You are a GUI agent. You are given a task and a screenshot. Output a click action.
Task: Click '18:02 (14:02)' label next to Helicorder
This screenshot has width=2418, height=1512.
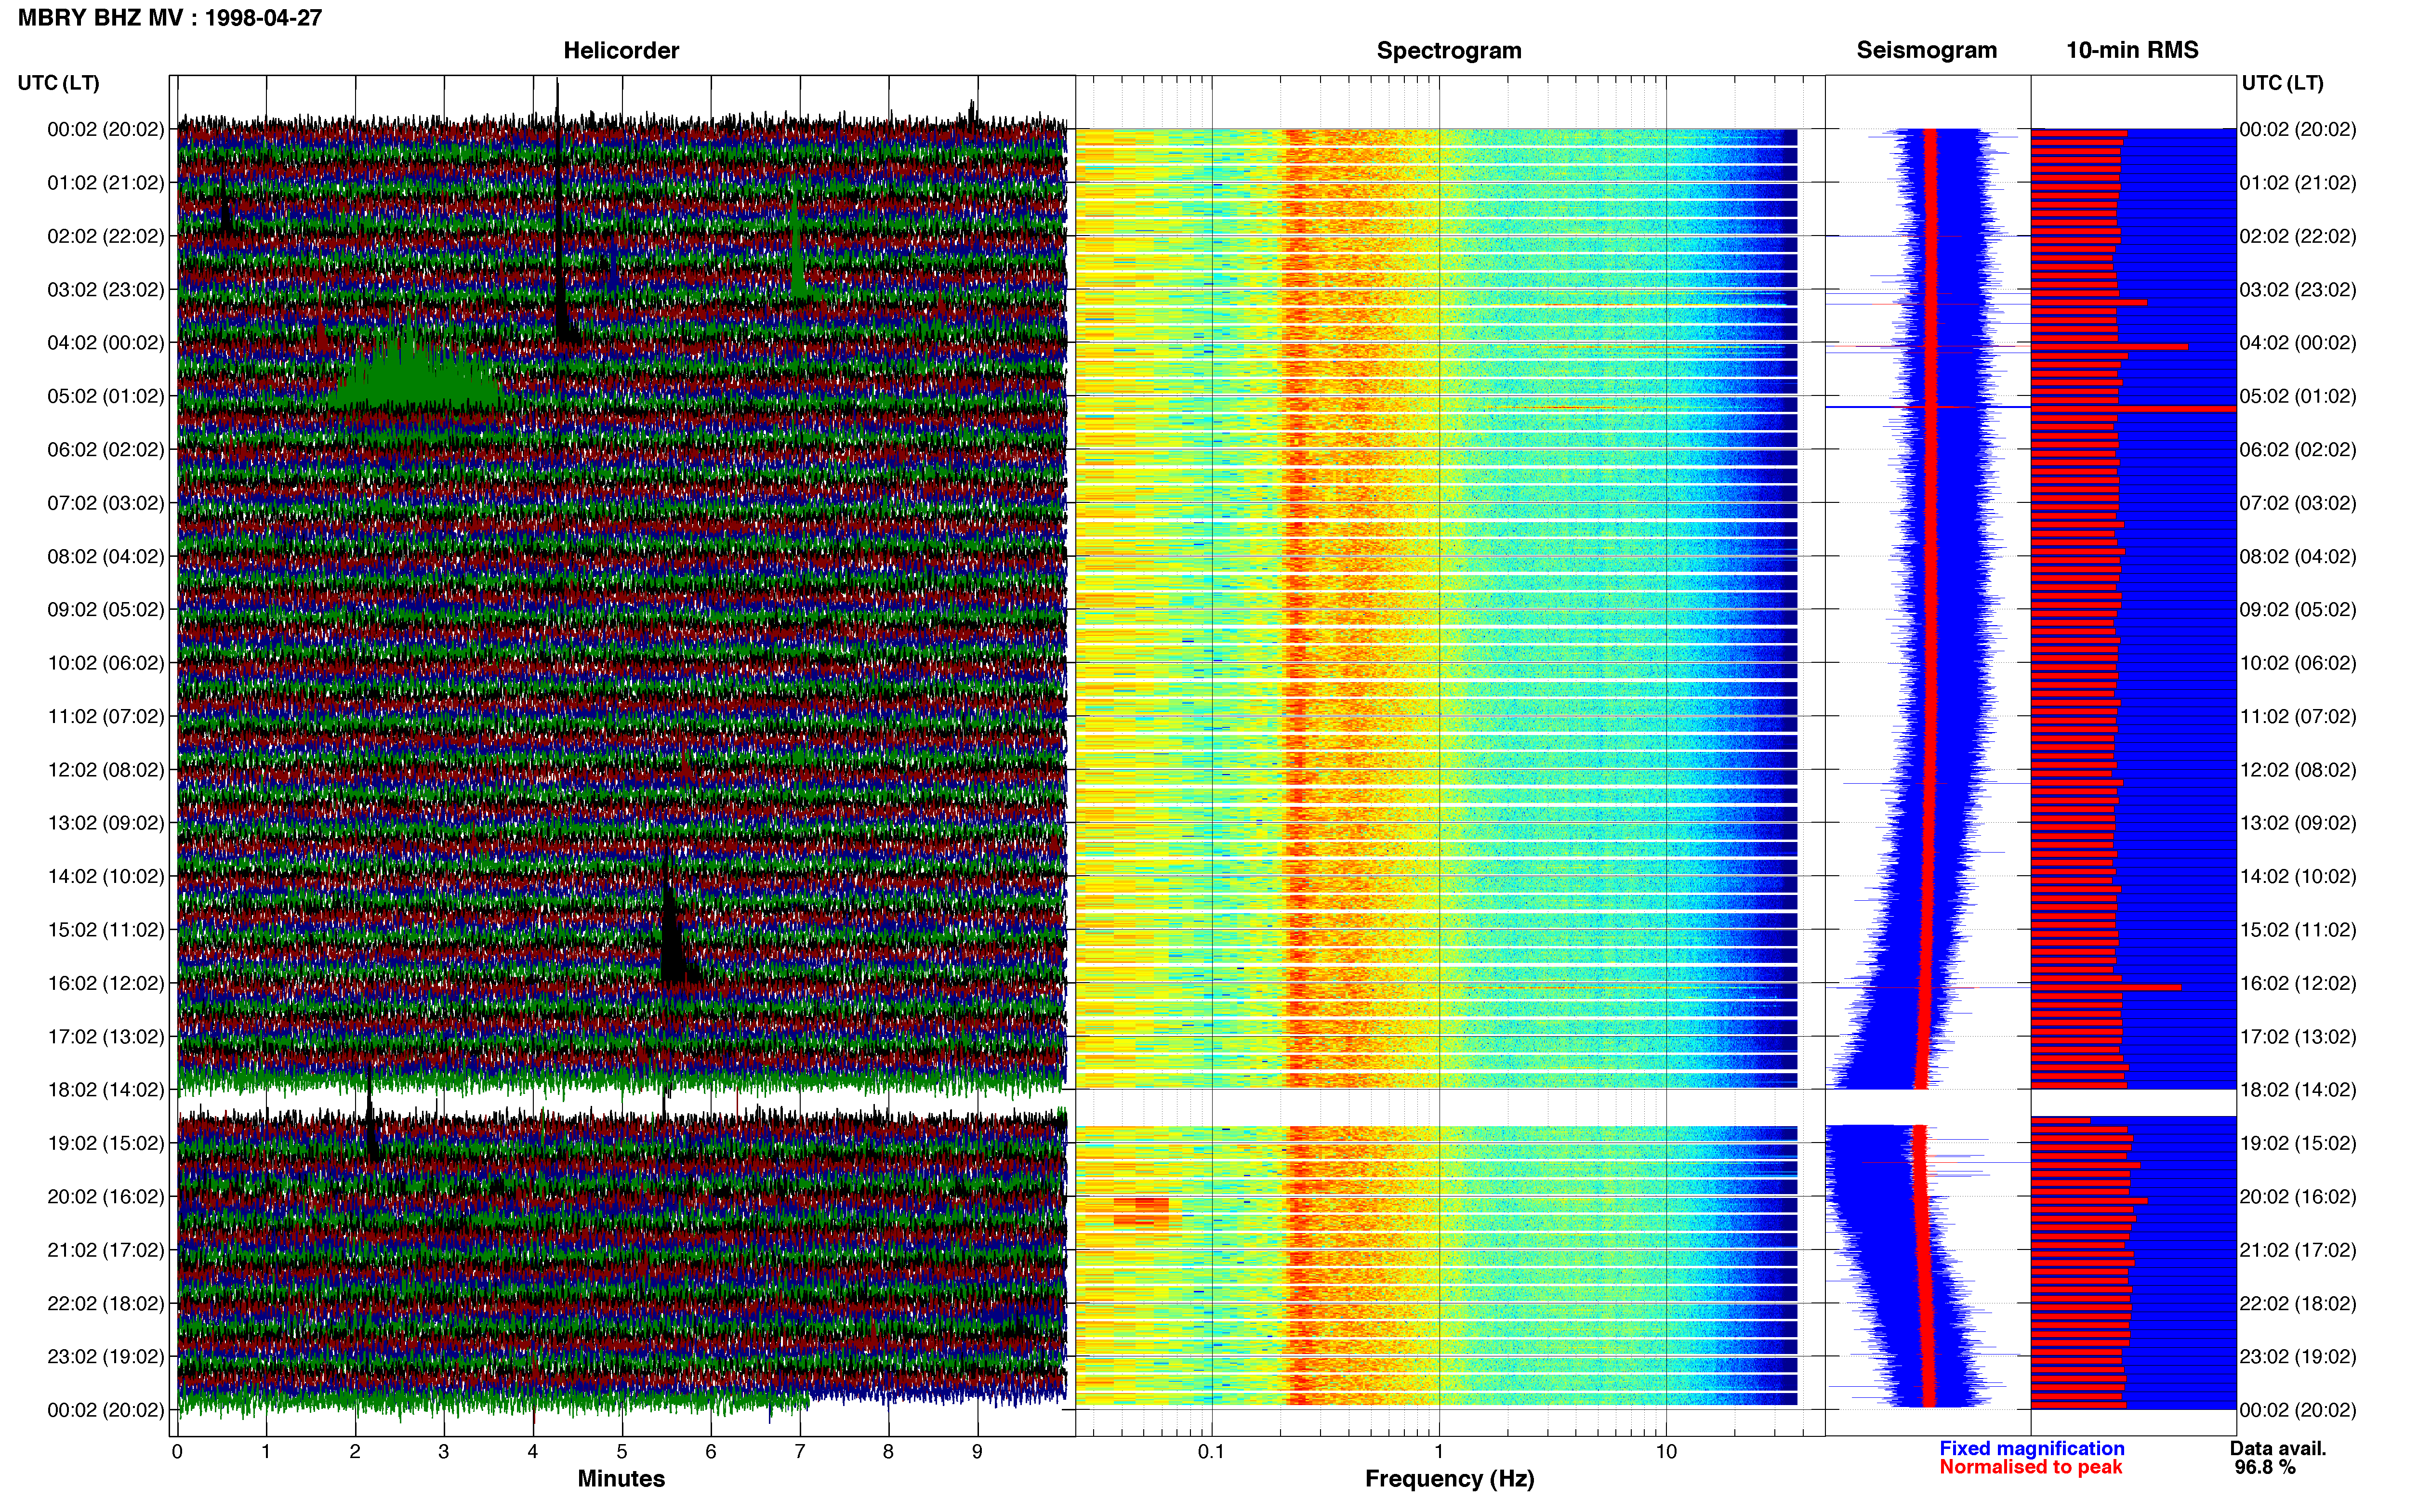(106, 1090)
